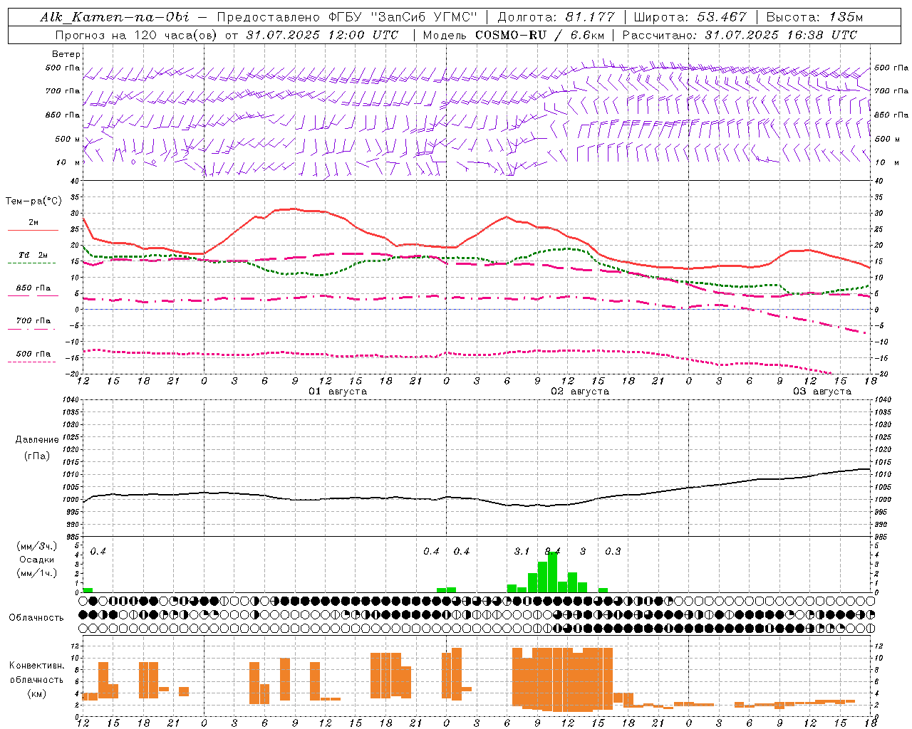The height and width of the screenshot is (729, 912).
Task: Click the (мм/3ч.) units label
Action: pos(37,547)
